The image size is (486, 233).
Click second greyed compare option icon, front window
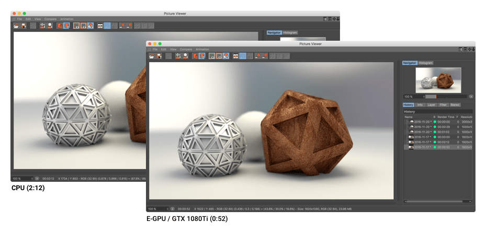click(x=279, y=56)
